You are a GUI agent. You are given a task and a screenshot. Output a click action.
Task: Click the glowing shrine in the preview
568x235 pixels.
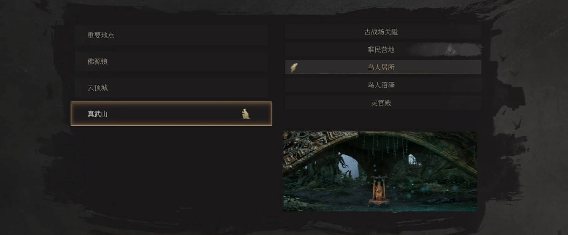[x=378, y=190]
